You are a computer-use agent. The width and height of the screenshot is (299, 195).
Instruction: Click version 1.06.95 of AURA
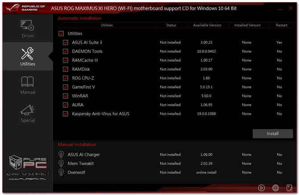click(x=206, y=105)
